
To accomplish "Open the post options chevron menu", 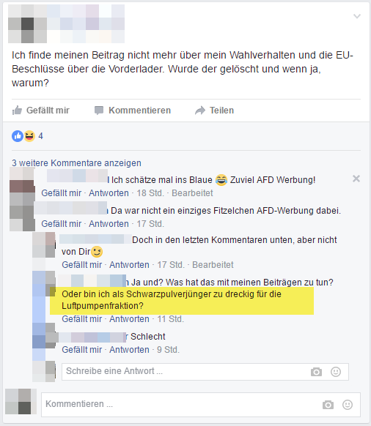I will point(356,16).
